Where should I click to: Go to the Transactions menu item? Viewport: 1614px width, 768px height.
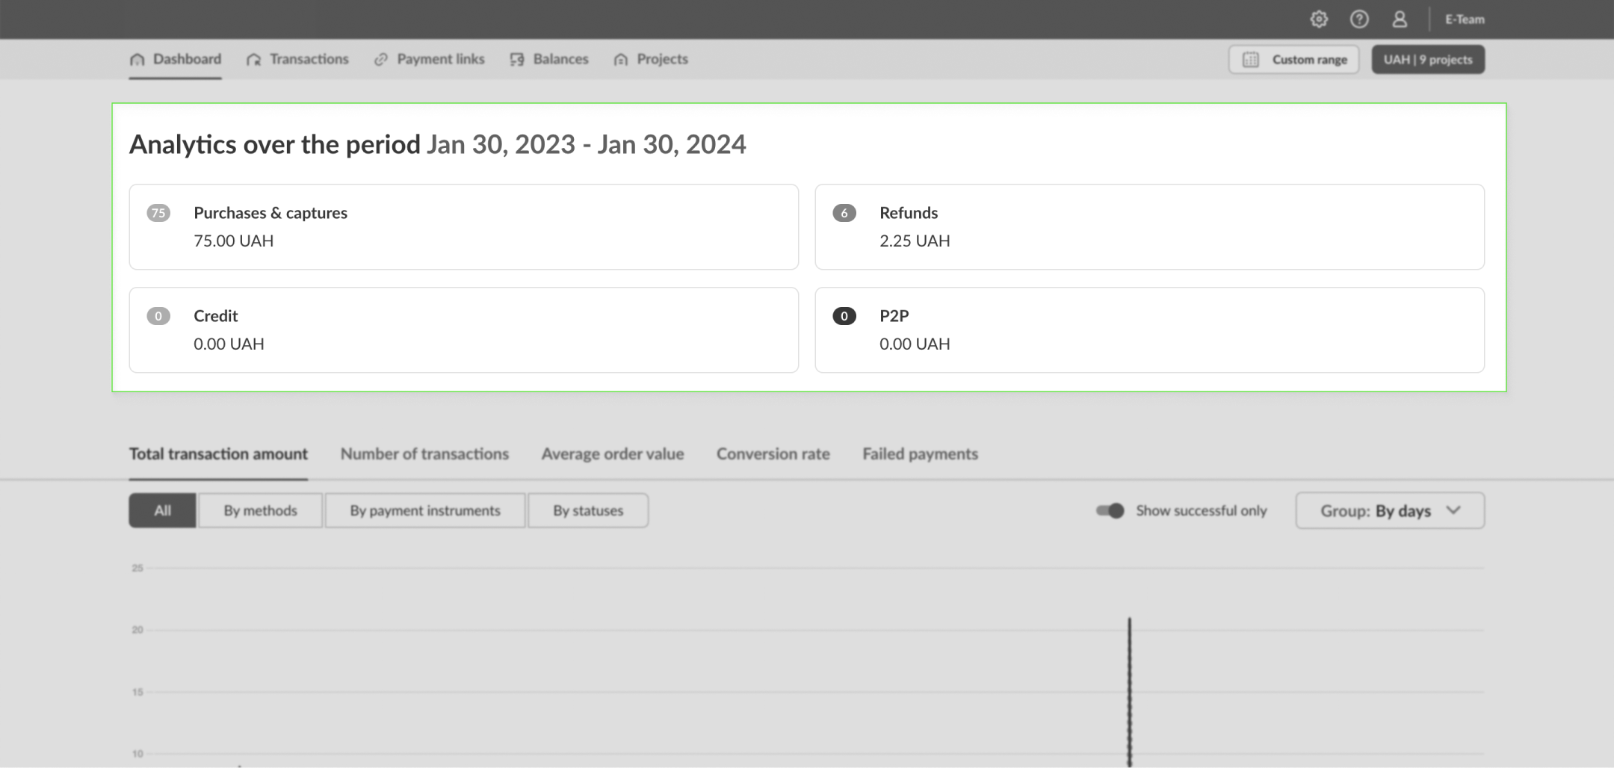(x=309, y=59)
